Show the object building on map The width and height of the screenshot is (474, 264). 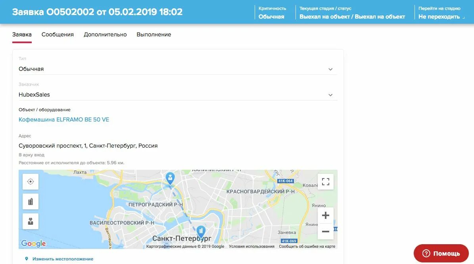pyautogui.click(x=31, y=201)
